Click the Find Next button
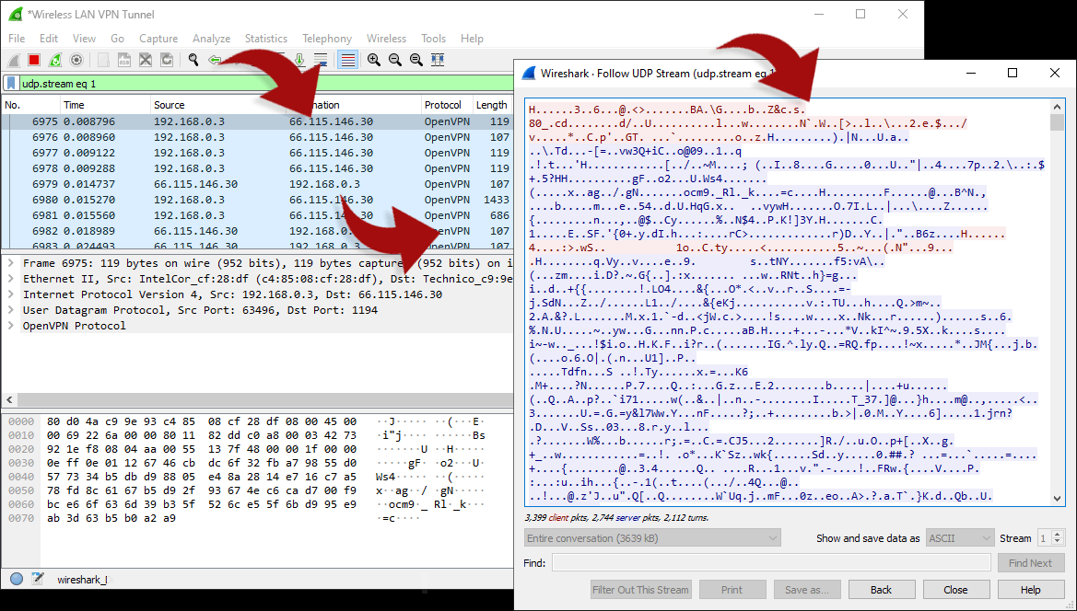The width and height of the screenshot is (1077, 611). [x=1030, y=563]
